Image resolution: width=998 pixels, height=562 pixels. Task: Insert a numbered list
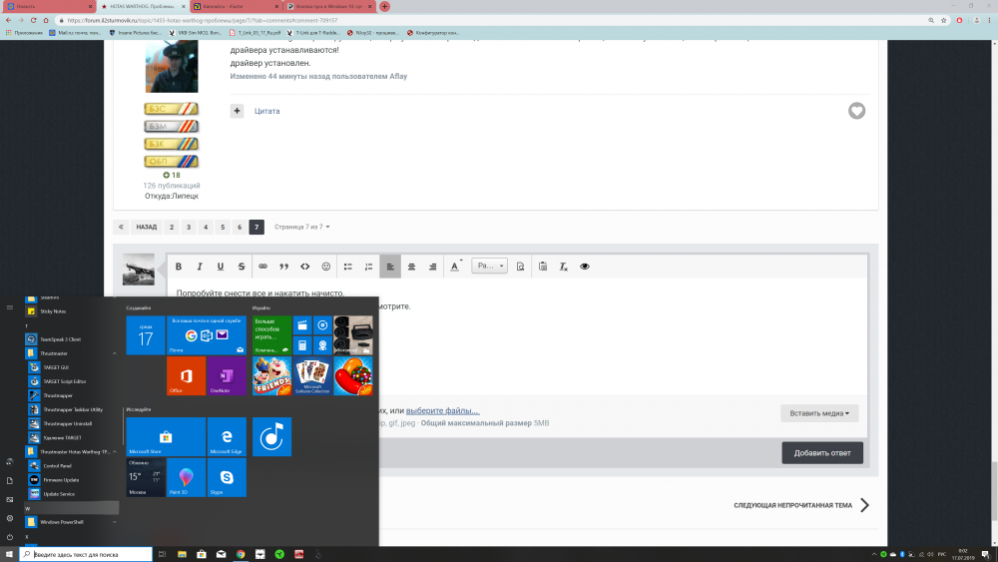click(368, 267)
